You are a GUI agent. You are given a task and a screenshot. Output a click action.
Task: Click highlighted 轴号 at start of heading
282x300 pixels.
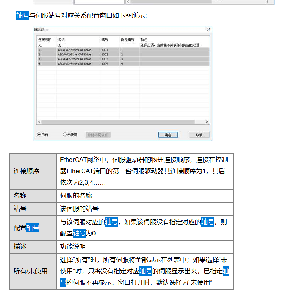[x=22, y=15]
